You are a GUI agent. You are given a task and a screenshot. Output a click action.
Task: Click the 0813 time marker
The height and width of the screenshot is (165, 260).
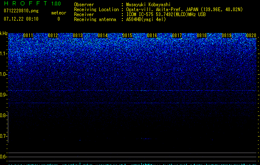78,35
